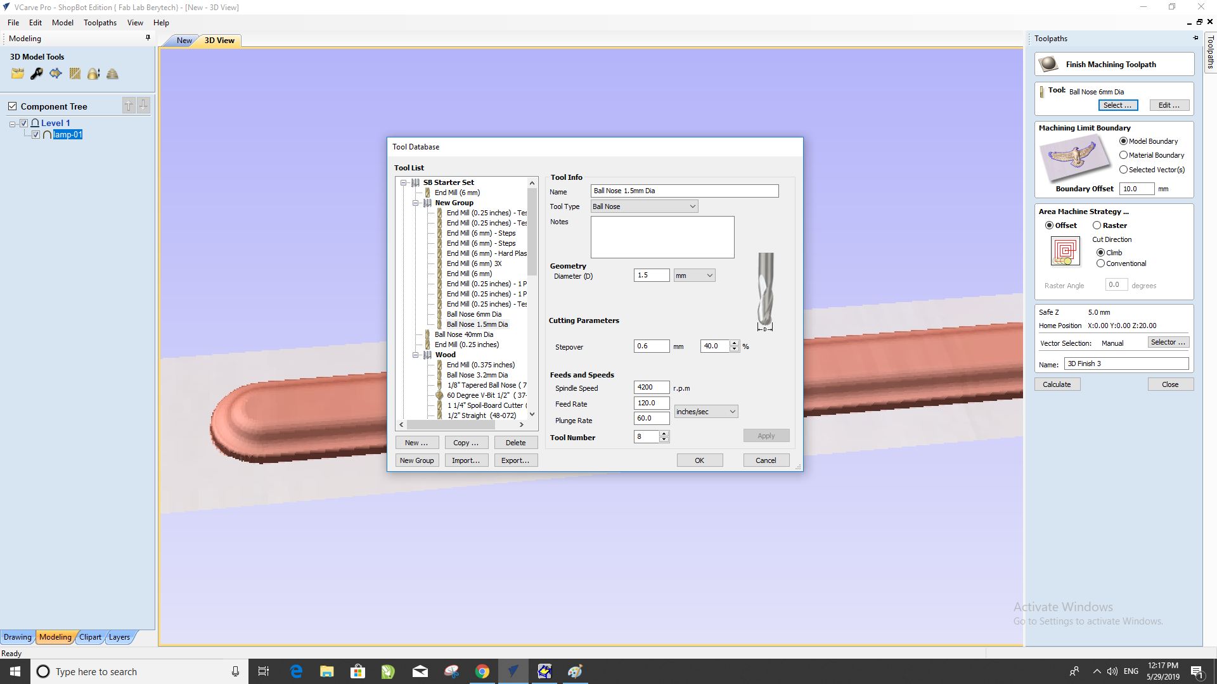The width and height of the screenshot is (1217, 684).
Task: Move component down with the down arrow
Action: coord(144,105)
